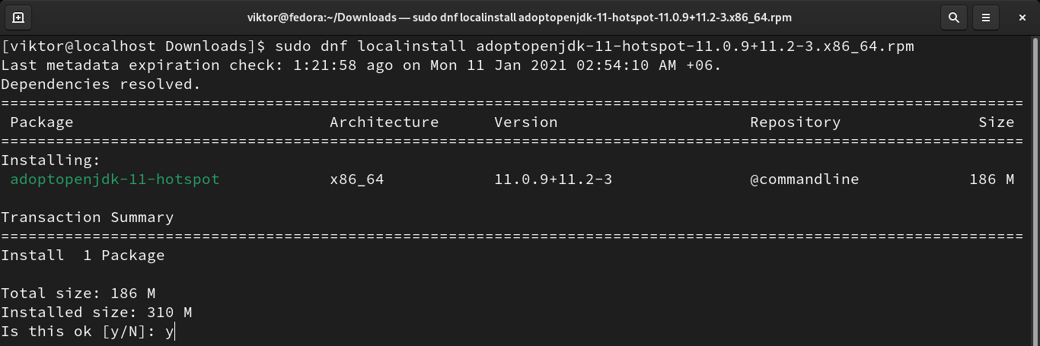1040x346 pixels.
Task: Click the green adoptopenjdk-11-hotspot package name
Action: coord(114,179)
